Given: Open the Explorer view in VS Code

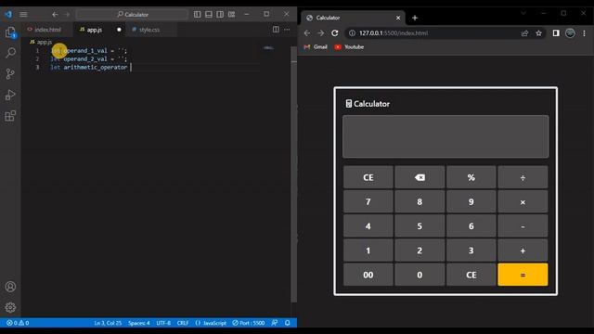Looking at the screenshot, I should pyautogui.click(x=10, y=32).
